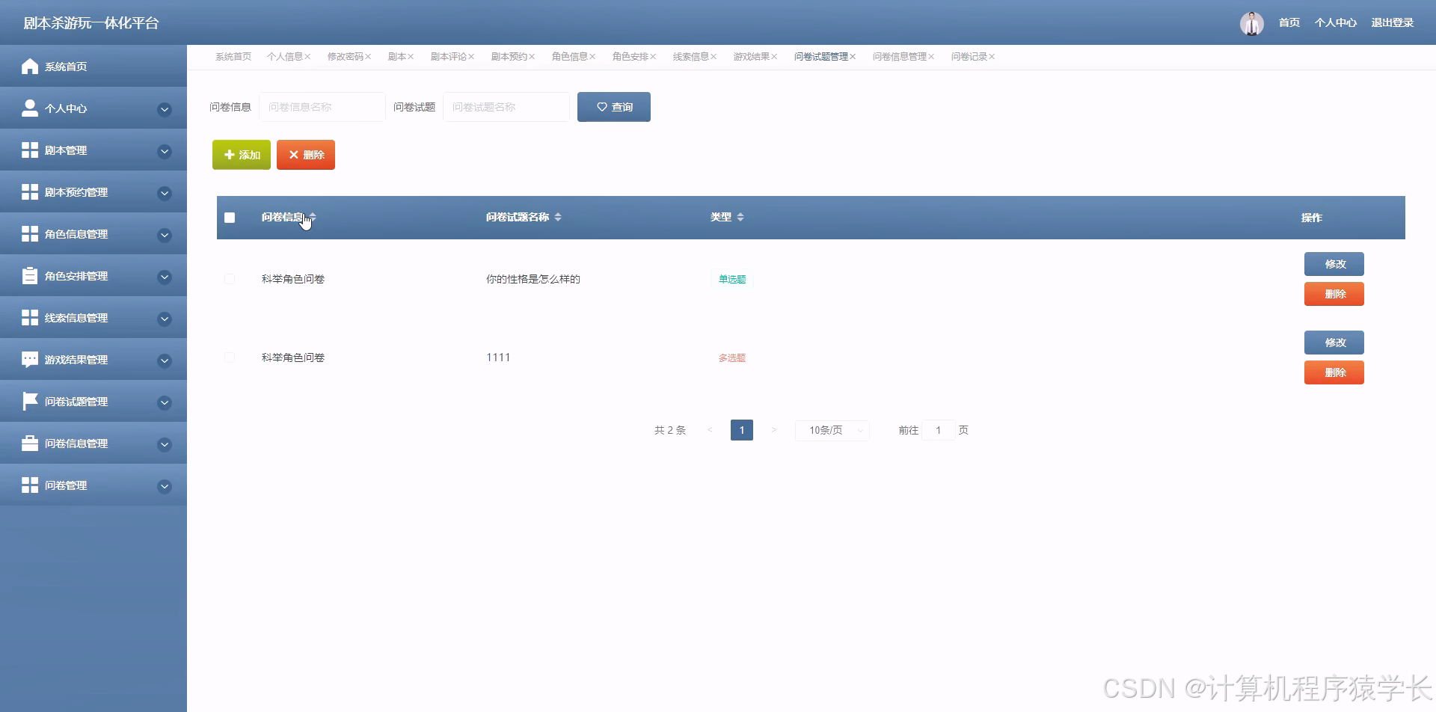Close the 问卷记录 tab
Screen dimensions: 1436x712
point(992,57)
